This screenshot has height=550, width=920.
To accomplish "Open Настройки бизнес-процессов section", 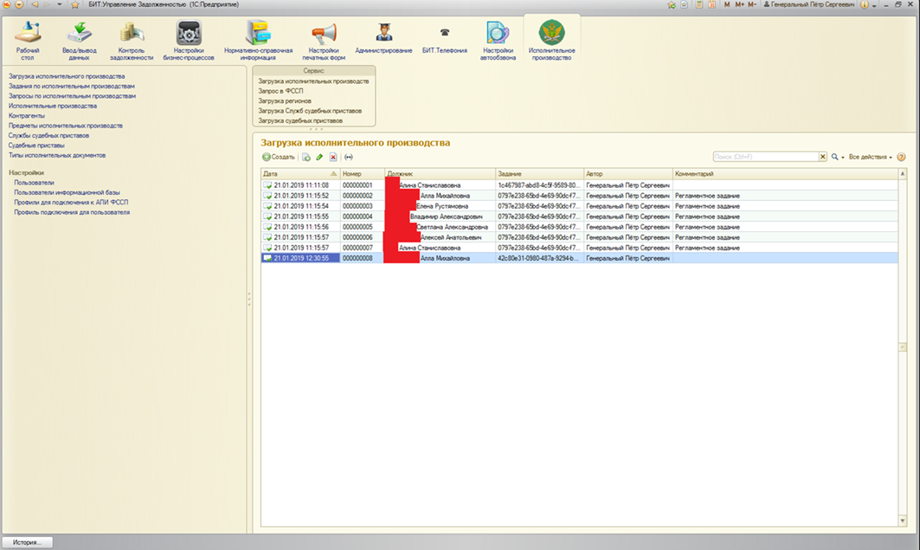I will point(189,41).
